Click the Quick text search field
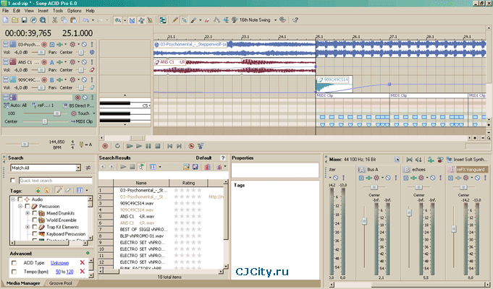 56,181
